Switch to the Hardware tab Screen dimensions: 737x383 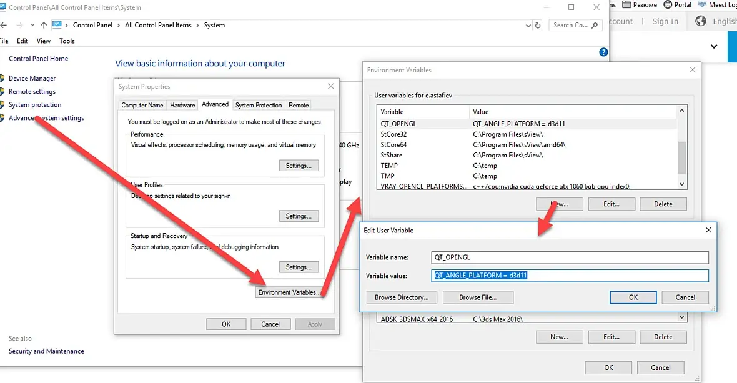coord(182,105)
